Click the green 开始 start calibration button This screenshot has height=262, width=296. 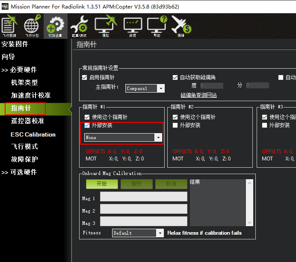(x=101, y=184)
